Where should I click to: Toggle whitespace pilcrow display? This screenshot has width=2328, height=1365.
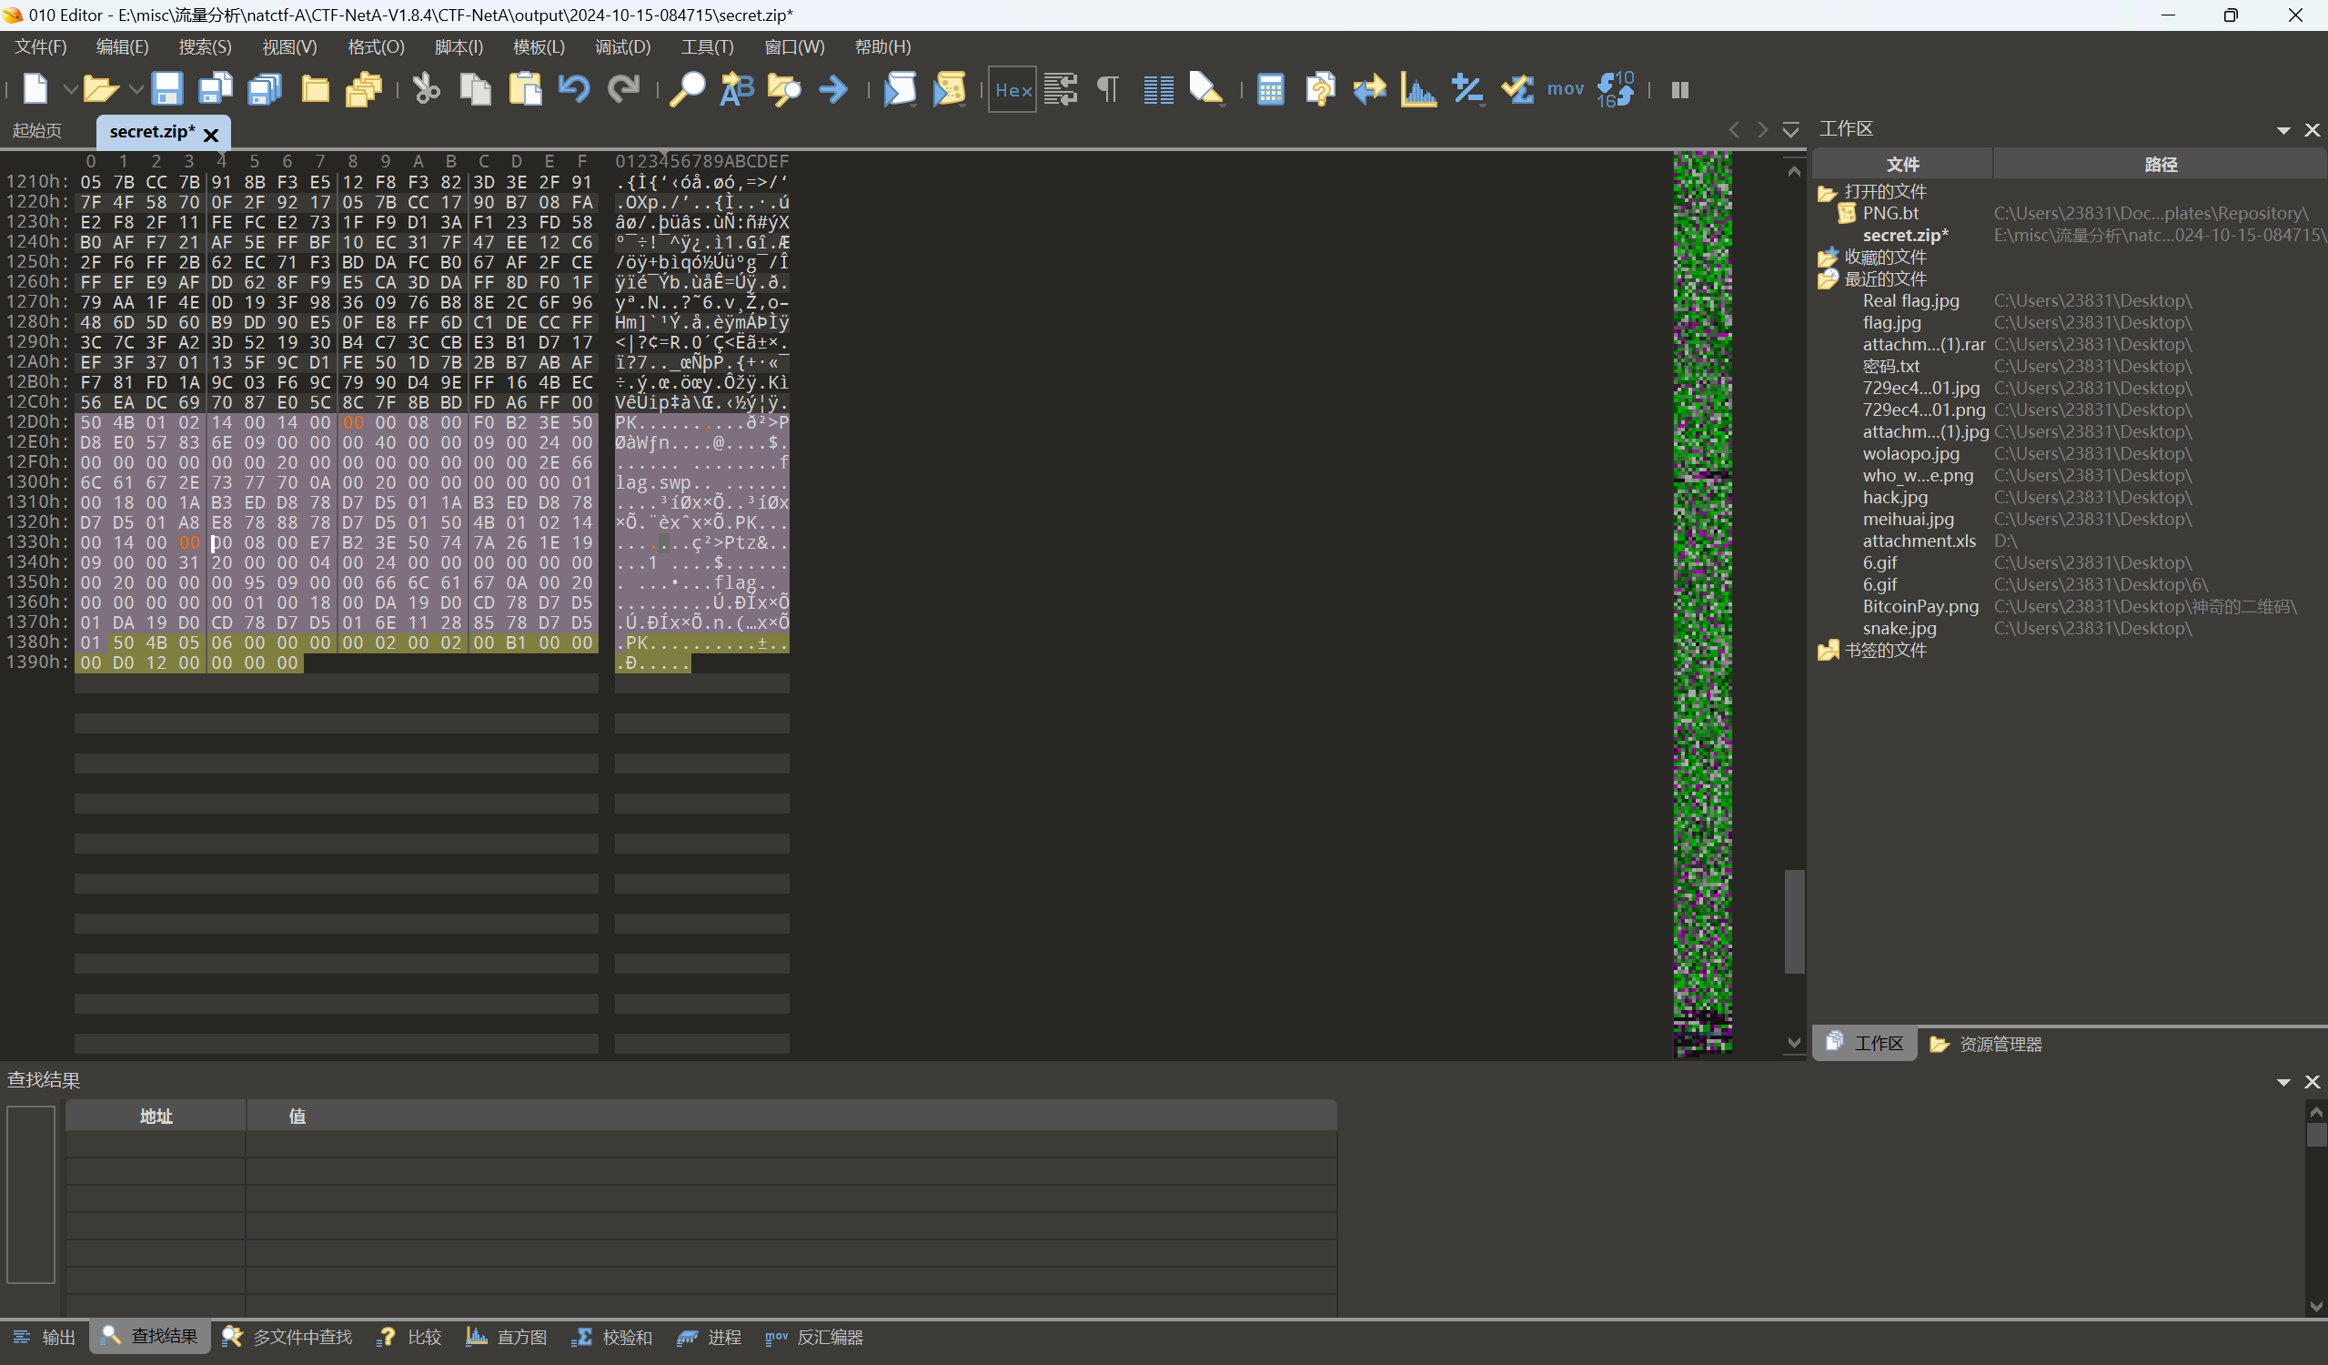pyautogui.click(x=1108, y=88)
